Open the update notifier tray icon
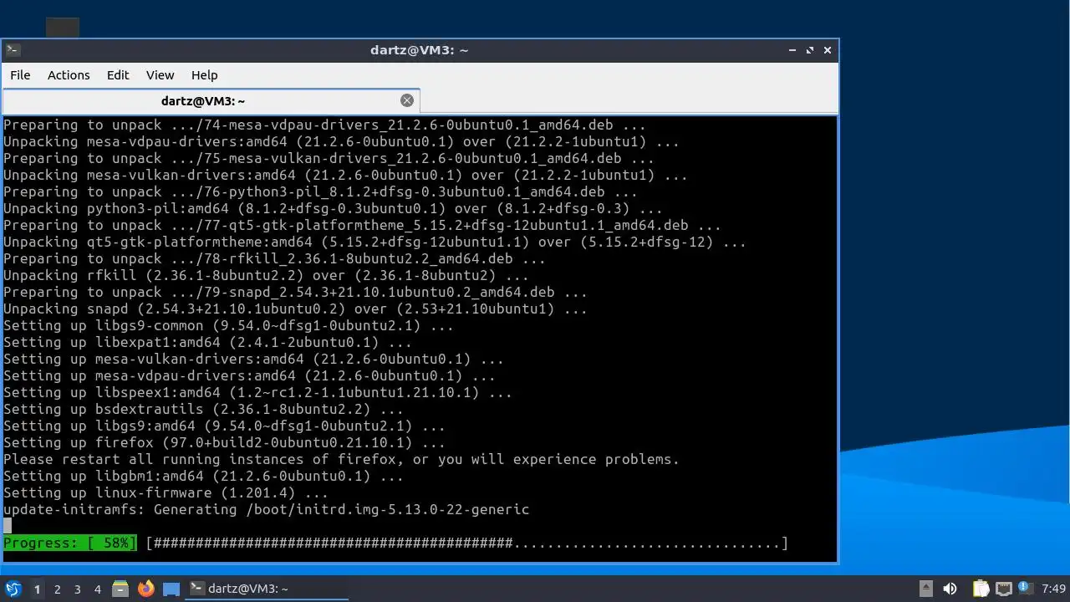Viewport: 1070px width, 602px height. tap(1024, 589)
